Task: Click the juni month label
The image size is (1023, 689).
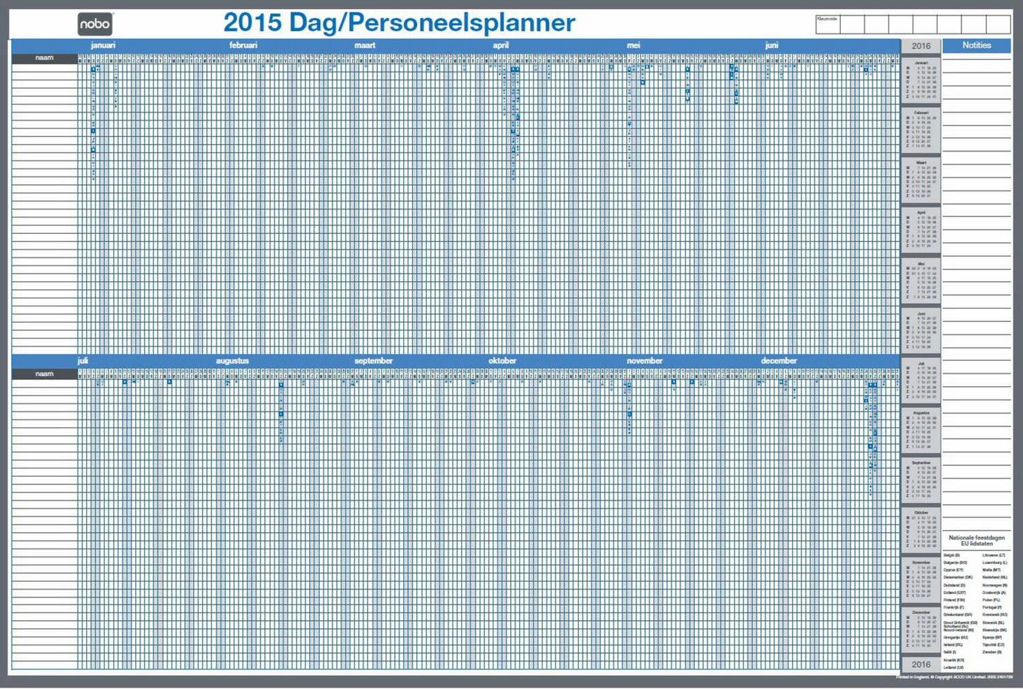Action: [771, 46]
